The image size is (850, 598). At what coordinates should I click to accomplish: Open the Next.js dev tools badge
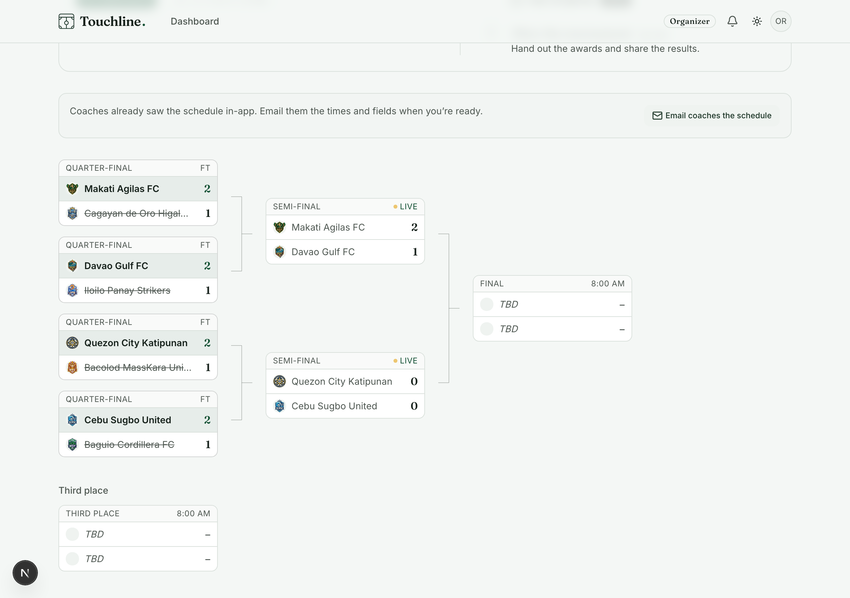click(x=25, y=573)
